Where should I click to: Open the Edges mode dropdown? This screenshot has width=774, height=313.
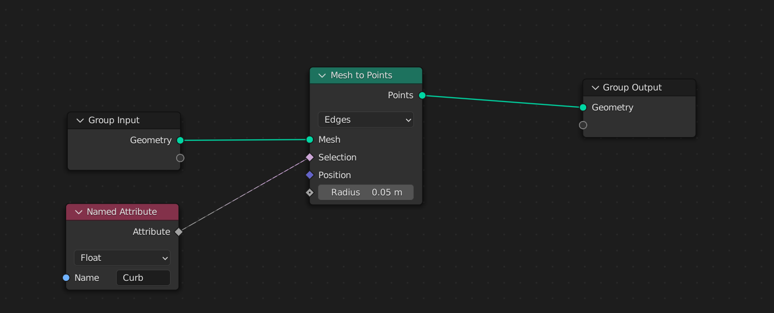[366, 120]
